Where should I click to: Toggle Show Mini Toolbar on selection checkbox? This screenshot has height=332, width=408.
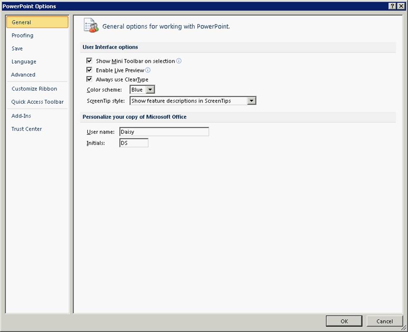[89, 61]
